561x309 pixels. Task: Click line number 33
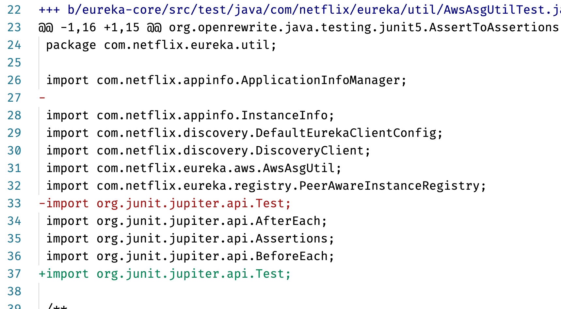click(14, 203)
